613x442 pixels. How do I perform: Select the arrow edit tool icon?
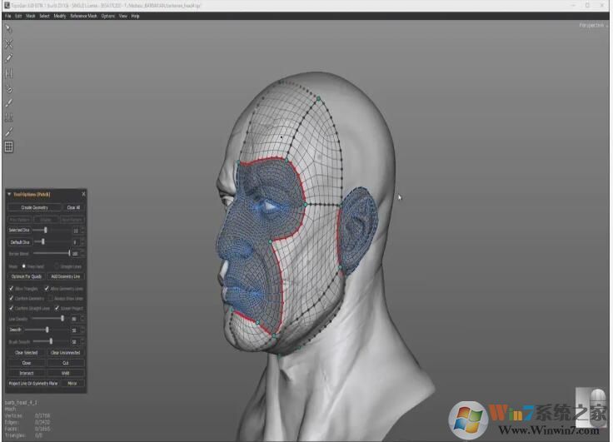click(x=8, y=29)
